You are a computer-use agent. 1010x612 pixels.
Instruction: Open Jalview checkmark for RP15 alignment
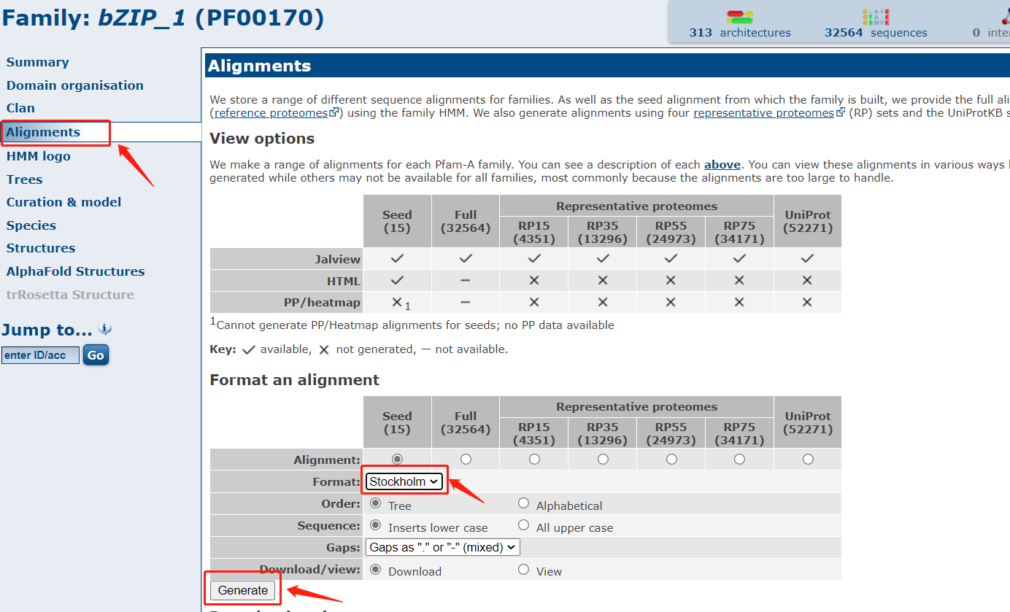click(534, 258)
